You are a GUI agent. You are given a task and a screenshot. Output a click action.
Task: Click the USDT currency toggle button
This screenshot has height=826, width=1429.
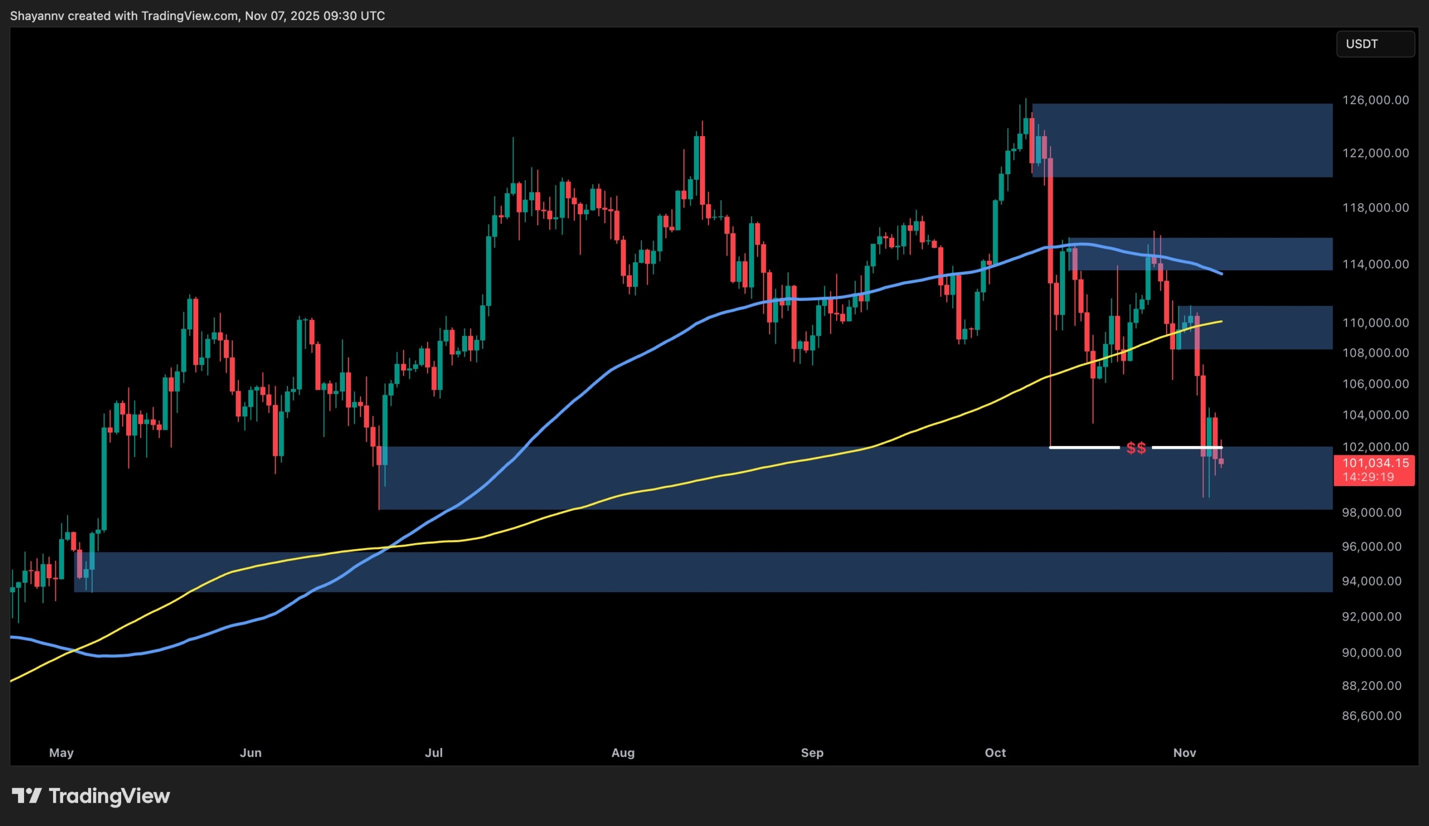1376,44
